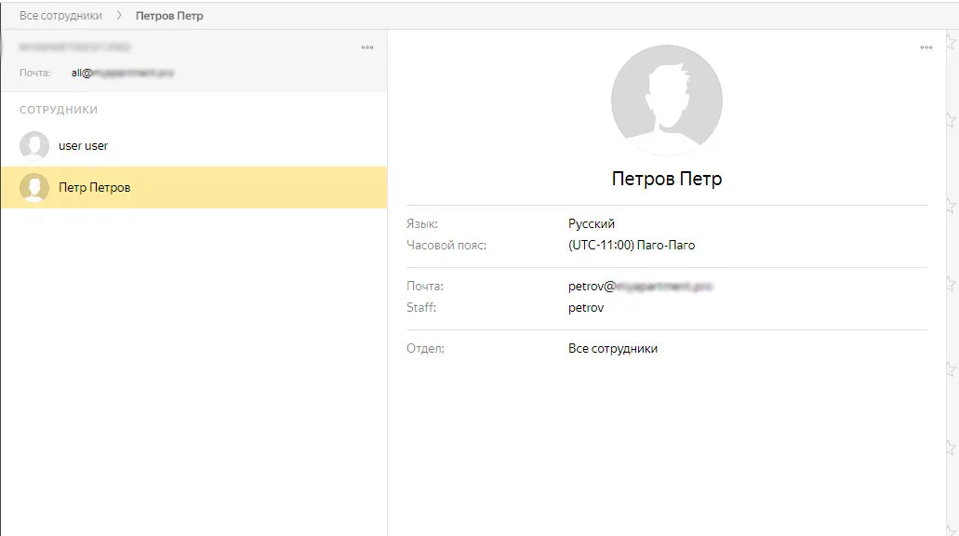Click the Петров Петр name heading
The width and height of the screenshot is (959, 536).
click(667, 178)
